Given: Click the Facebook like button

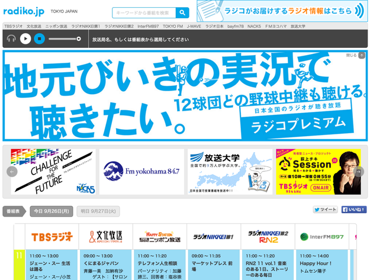Looking at the screenshot, I should click(x=353, y=210).
